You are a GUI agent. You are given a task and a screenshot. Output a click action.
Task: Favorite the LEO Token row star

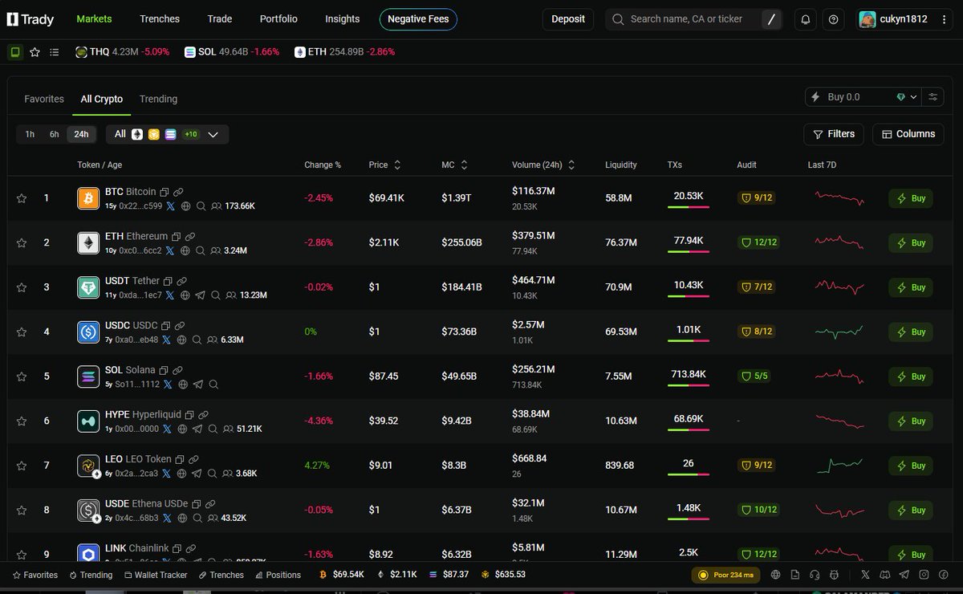(x=22, y=466)
